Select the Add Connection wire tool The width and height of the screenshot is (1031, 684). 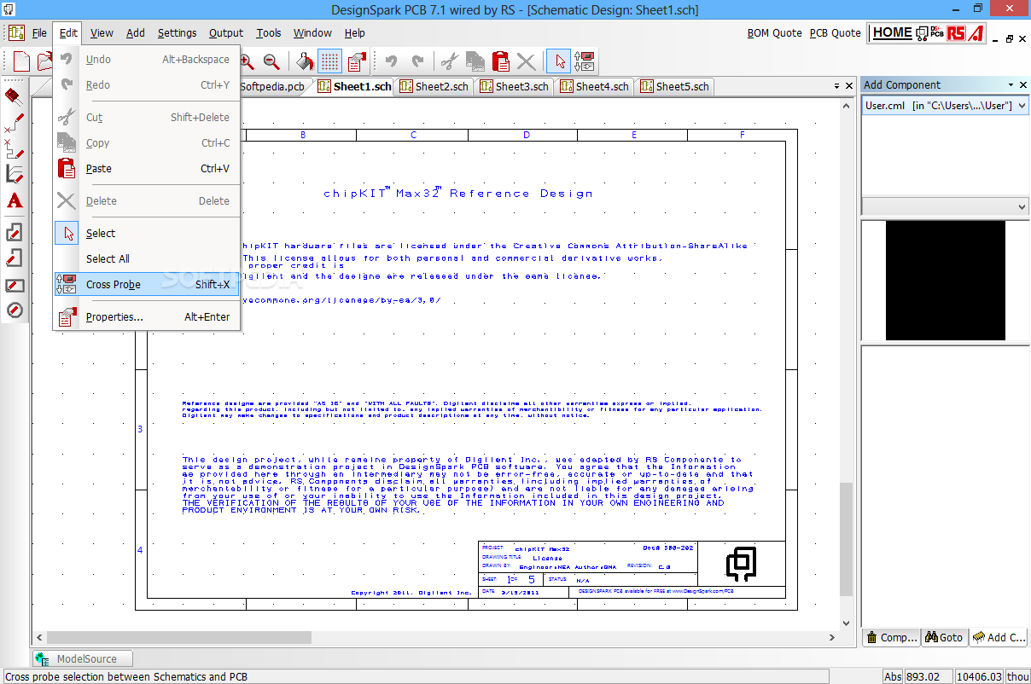15,122
